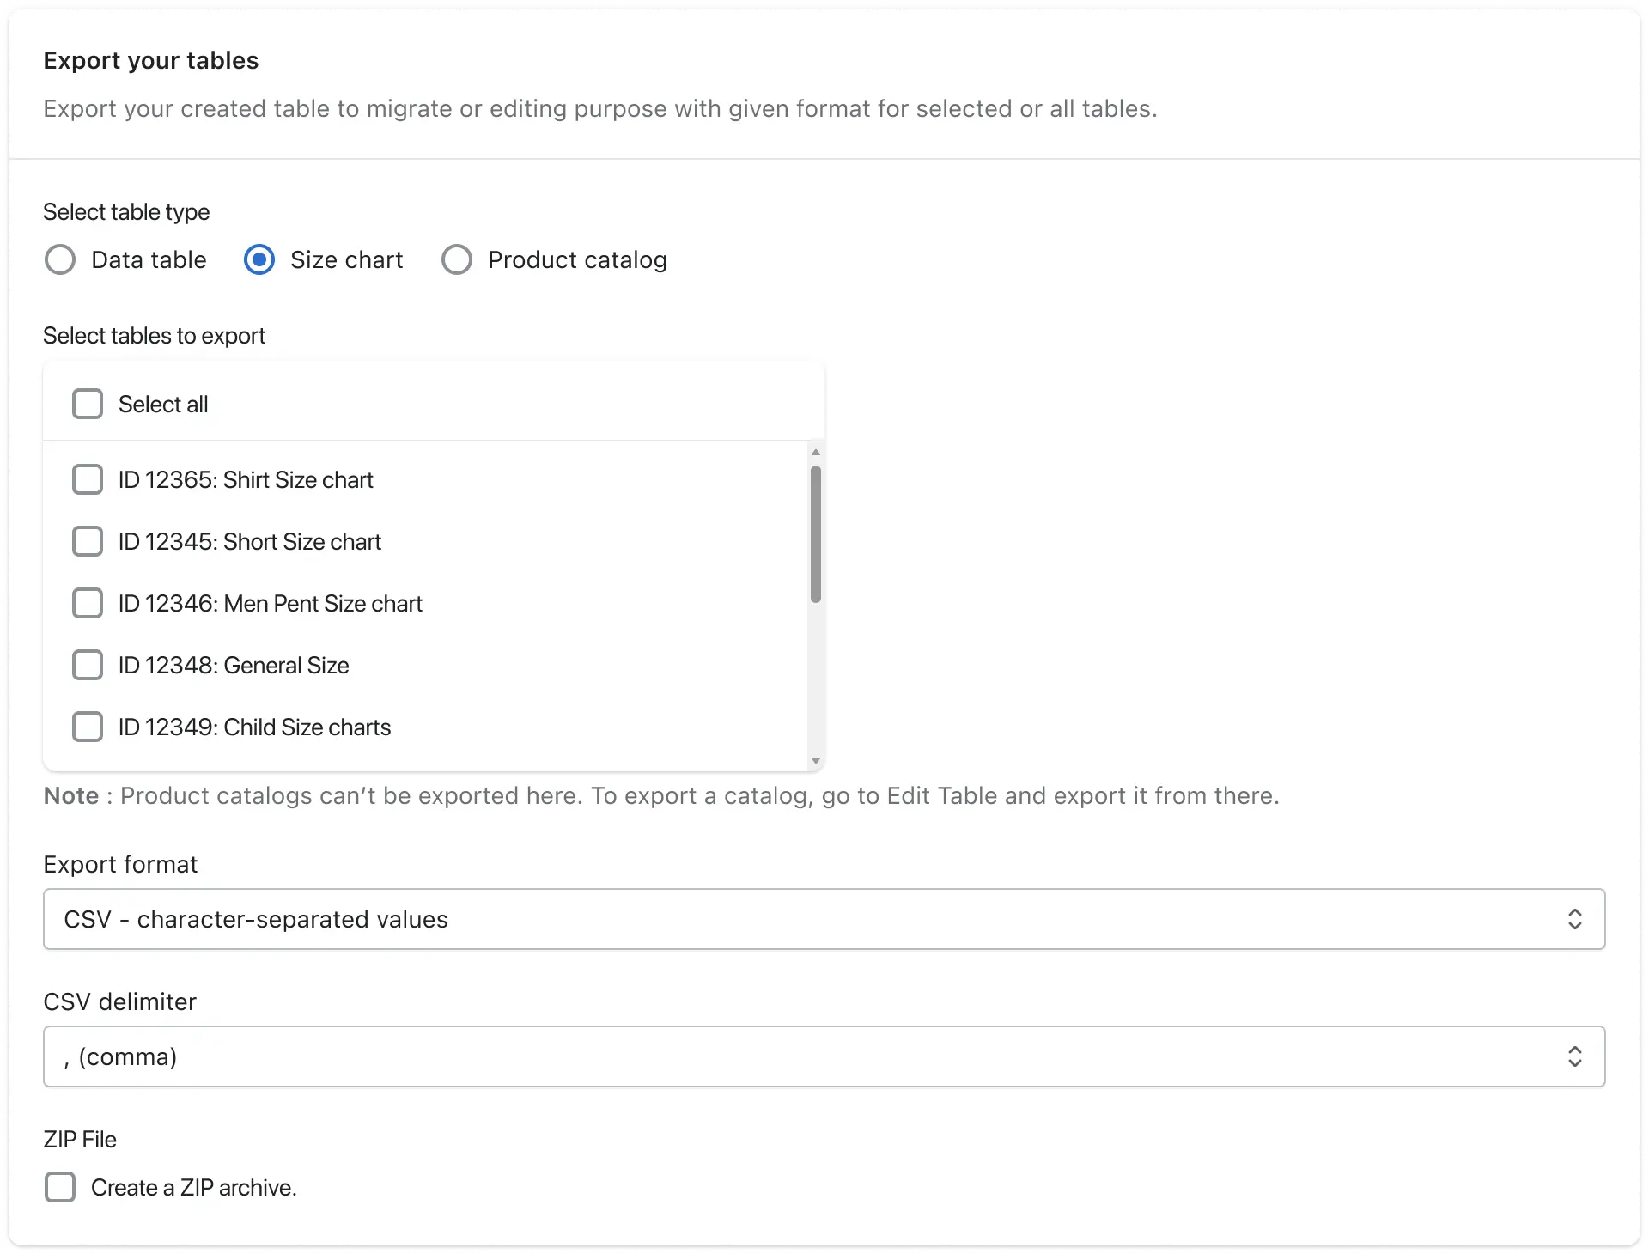
Task: Click the Export format chevron arrows
Action: tap(1574, 919)
